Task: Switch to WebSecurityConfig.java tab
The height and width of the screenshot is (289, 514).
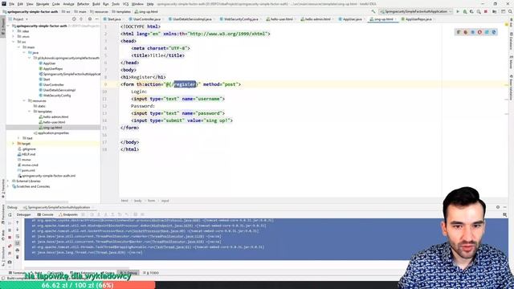Action: [x=239, y=19]
